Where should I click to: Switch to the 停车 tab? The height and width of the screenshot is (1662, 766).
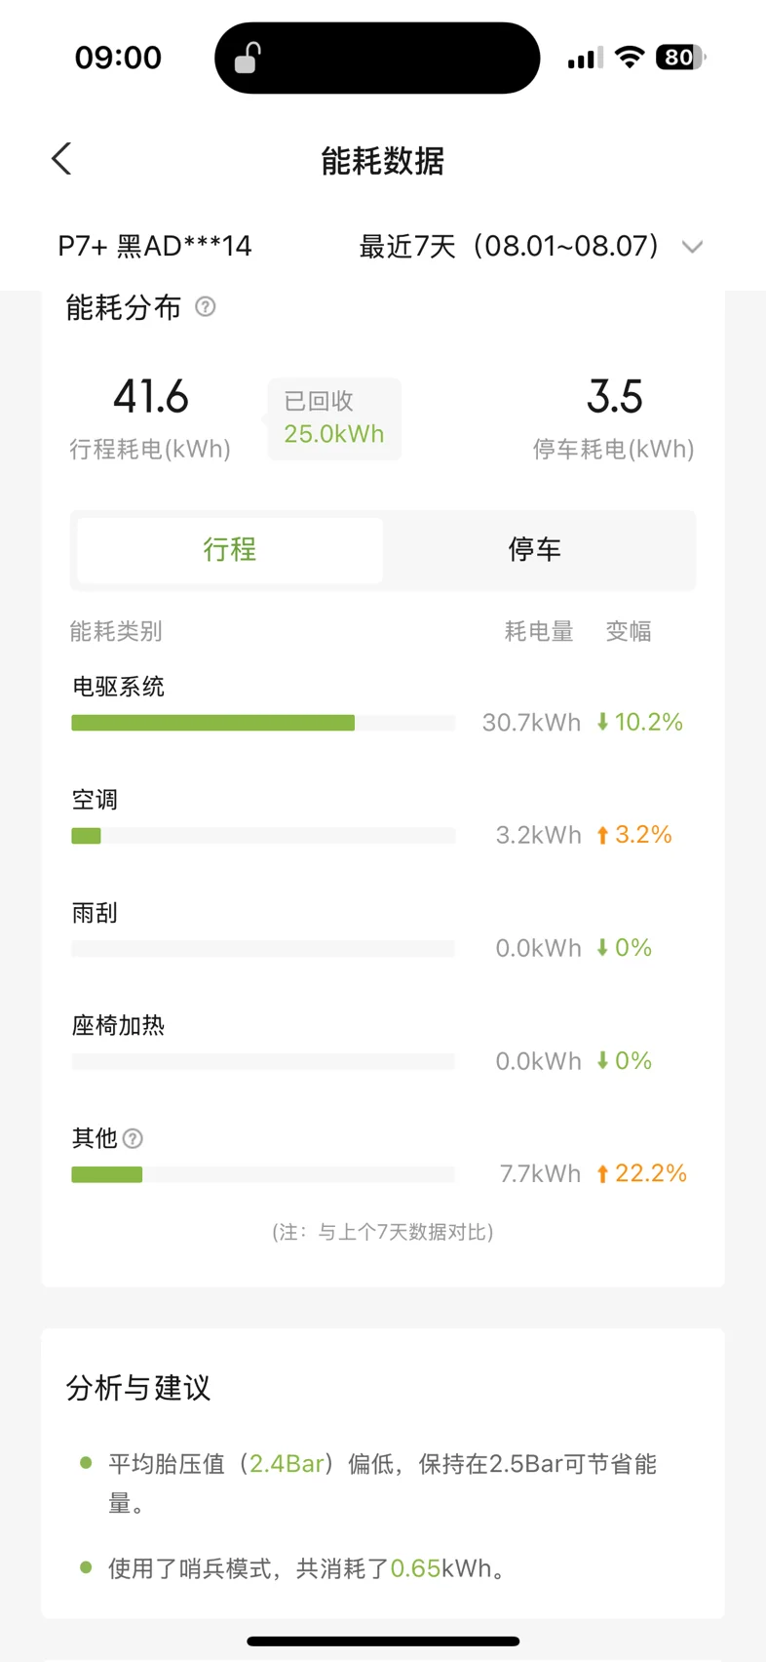(535, 549)
